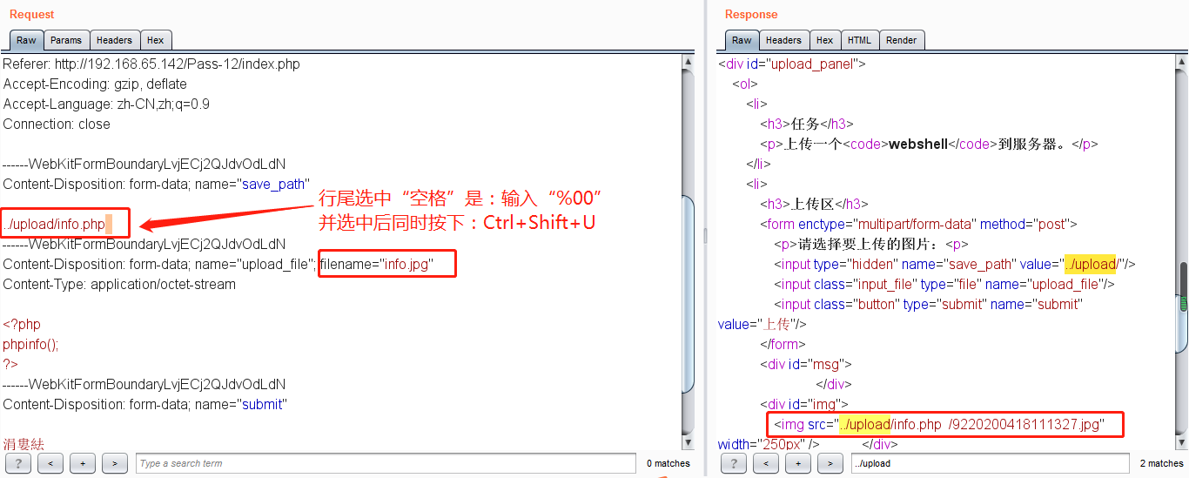Go to next match in Response search
Image resolution: width=1189 pixels, height=478 pixels.
click(x=830, y=463)
